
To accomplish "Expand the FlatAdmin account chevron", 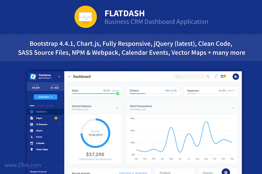I will click(x=59, y=77).
